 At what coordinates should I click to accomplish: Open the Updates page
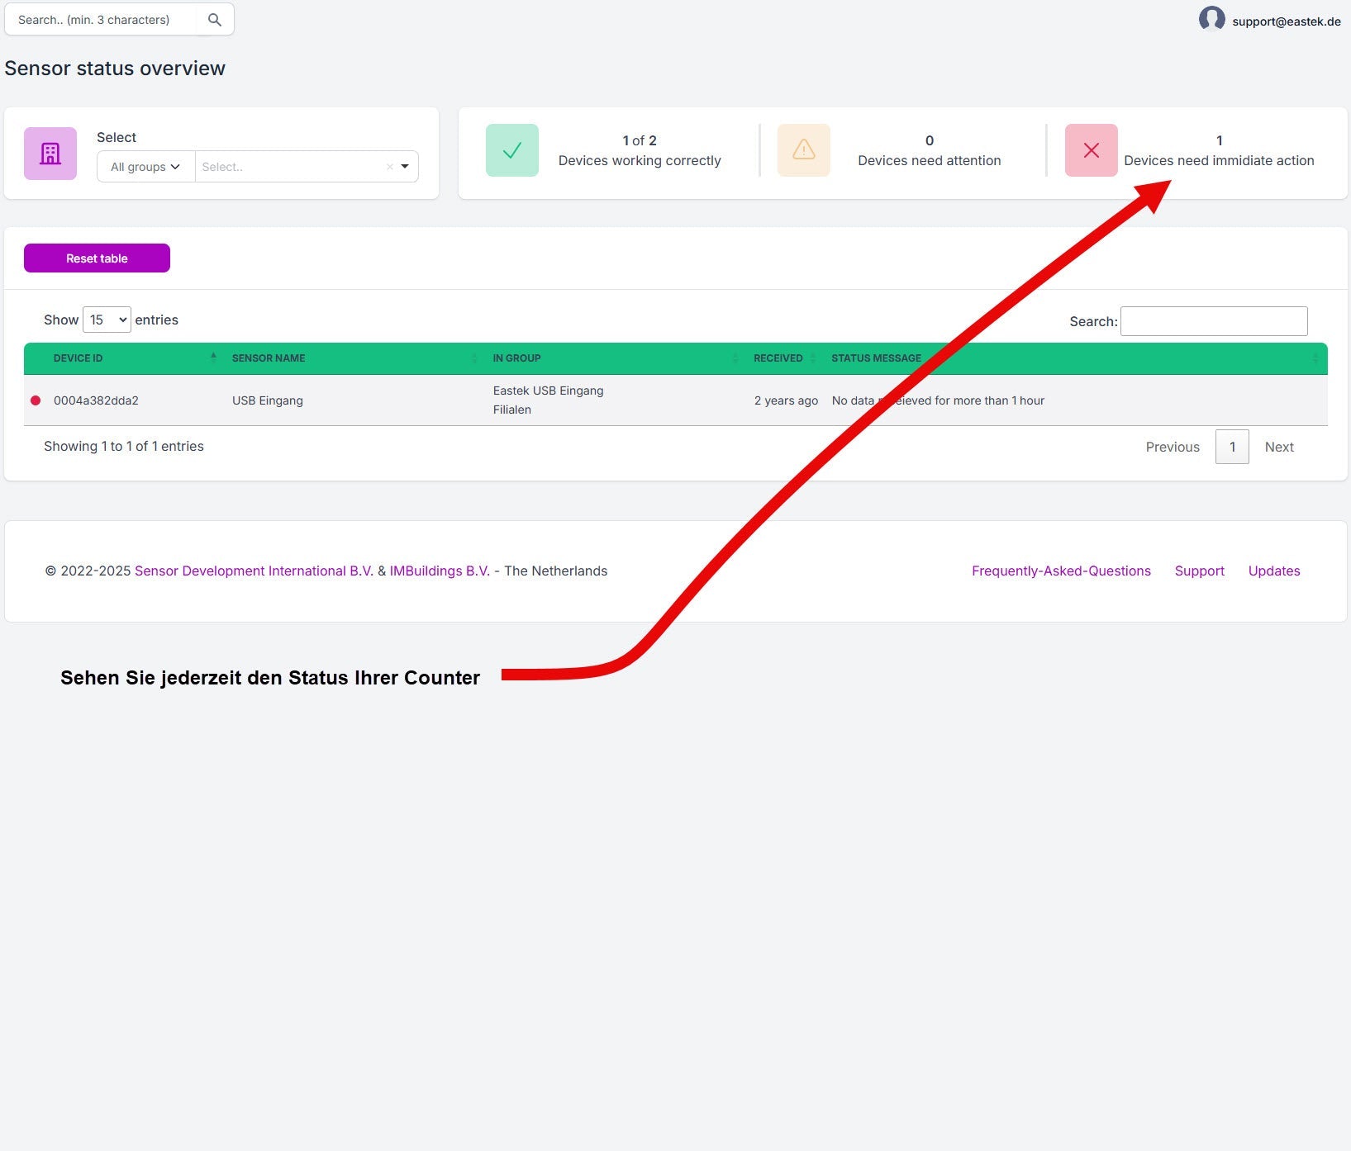(1273, 571)
